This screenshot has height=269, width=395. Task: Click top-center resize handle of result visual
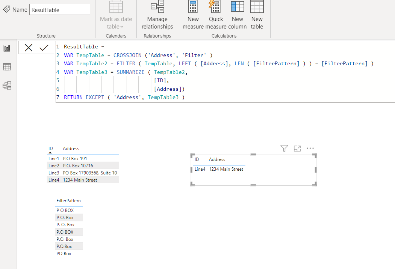[253, 154]
